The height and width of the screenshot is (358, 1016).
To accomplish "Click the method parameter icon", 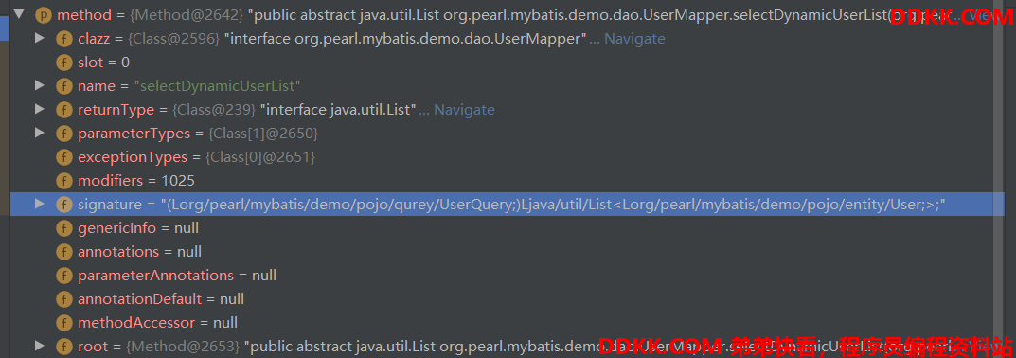I will pos(44,15).
